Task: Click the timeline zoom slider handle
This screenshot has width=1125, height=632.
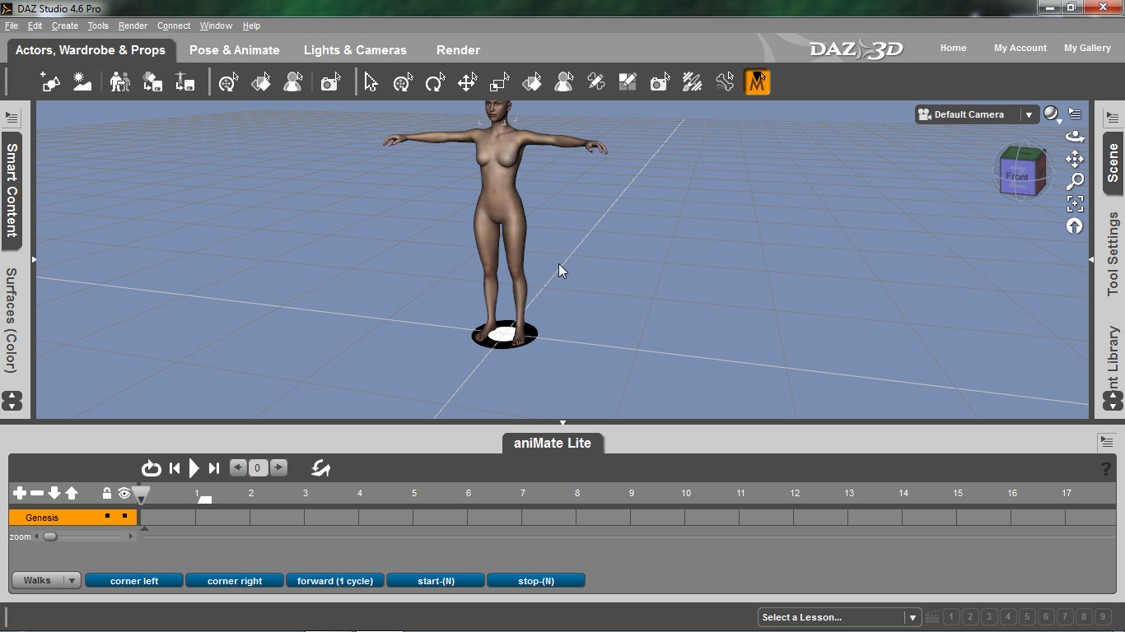Action: coord(50,537)
